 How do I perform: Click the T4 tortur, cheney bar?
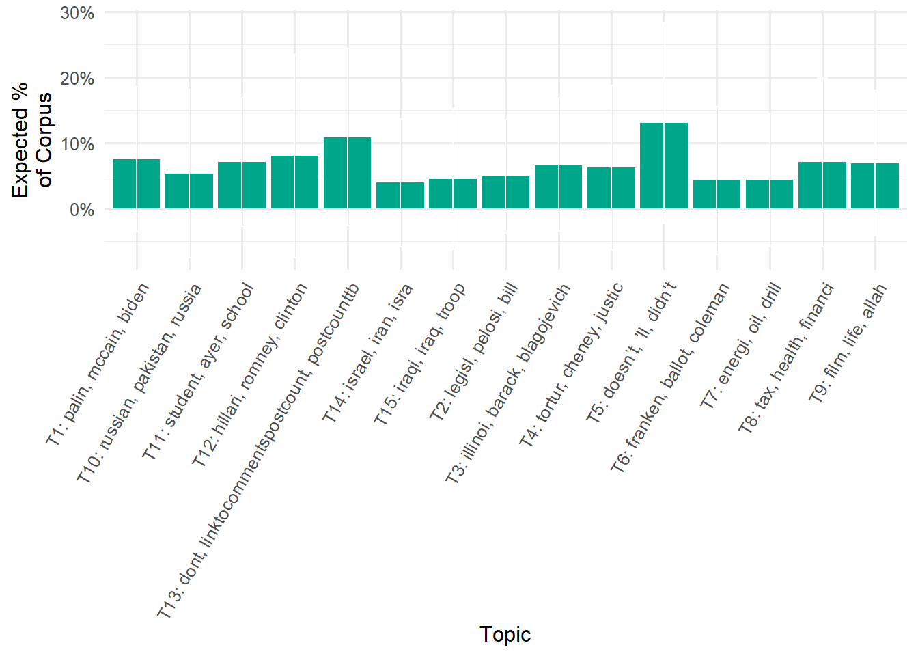611,188
